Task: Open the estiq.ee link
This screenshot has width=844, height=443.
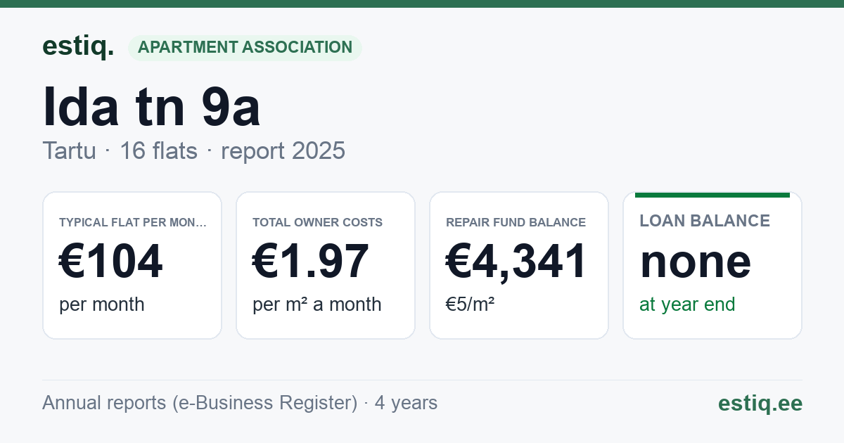Action: pos(760,403)
